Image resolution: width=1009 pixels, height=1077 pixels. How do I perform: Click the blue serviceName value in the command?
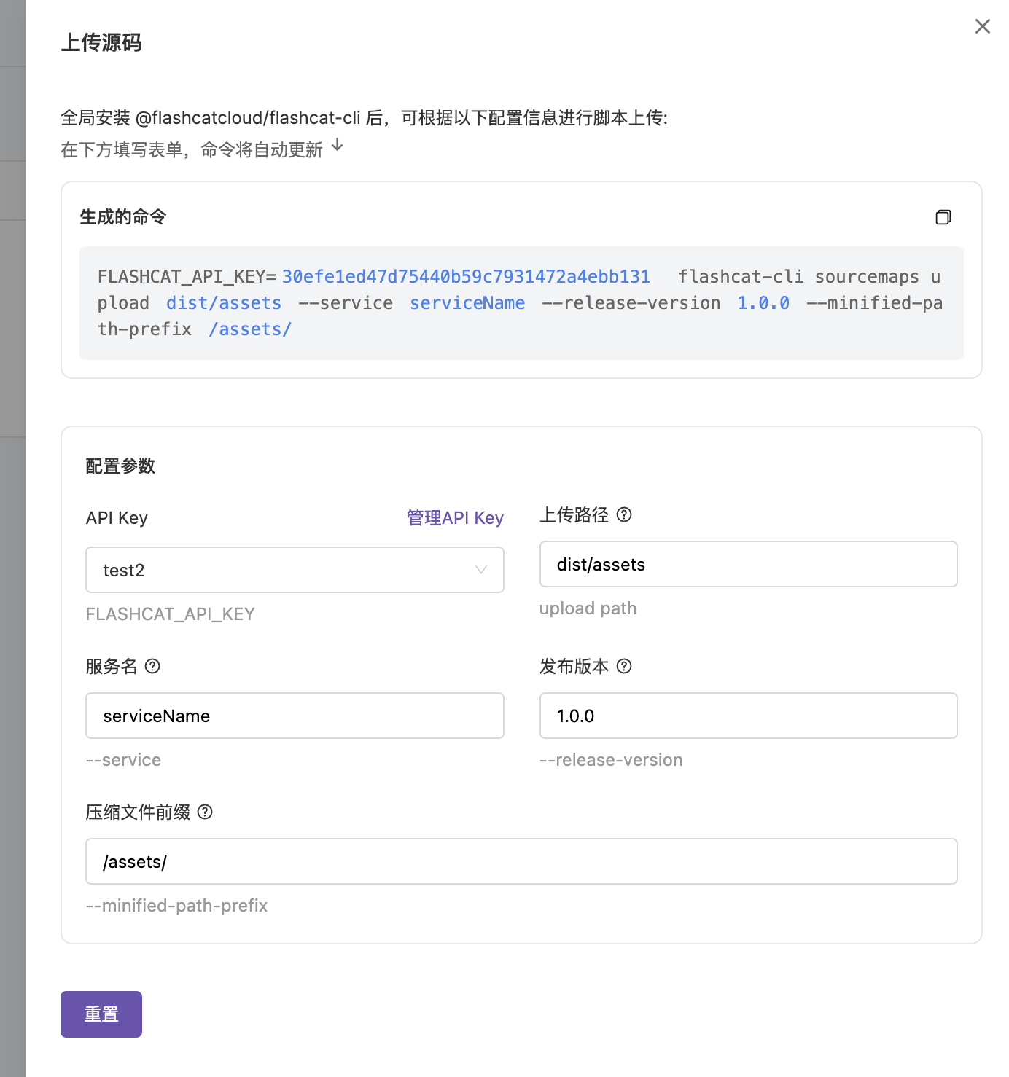point(467,303)
